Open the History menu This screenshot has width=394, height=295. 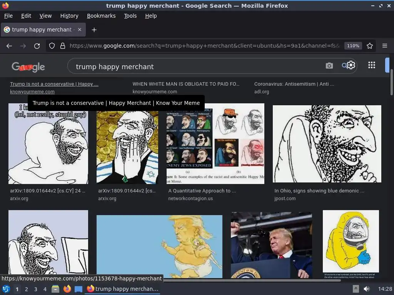click(x=69, y=16)
